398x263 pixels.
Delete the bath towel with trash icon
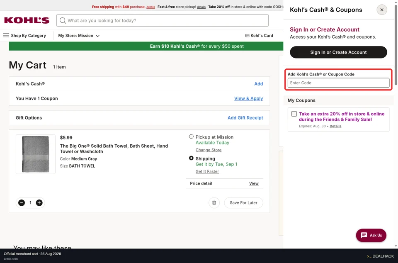214,202
